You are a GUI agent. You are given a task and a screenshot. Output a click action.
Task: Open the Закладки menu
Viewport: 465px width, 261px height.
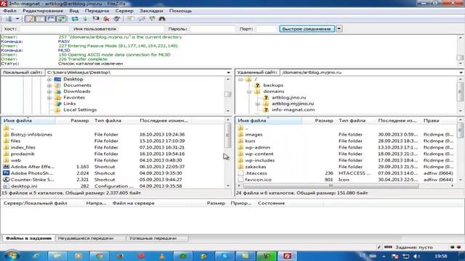click(151, 11)
